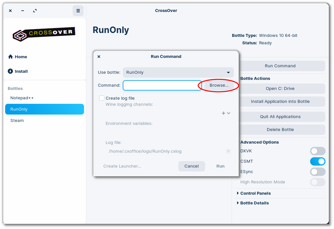
Task: Click the Install download icon
Action: point(10,71)
